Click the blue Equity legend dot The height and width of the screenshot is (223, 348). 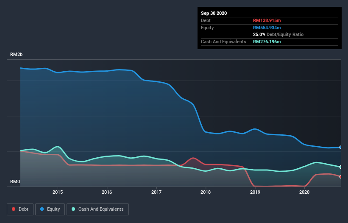(x=42, y=209)
